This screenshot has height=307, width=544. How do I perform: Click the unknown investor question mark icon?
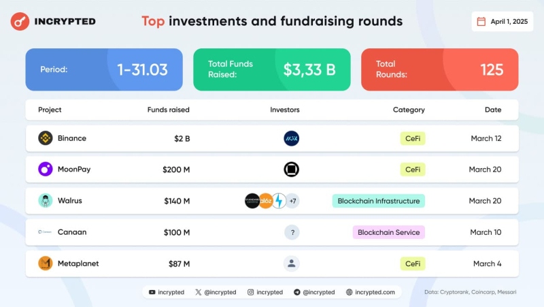[x=292, y=232]
